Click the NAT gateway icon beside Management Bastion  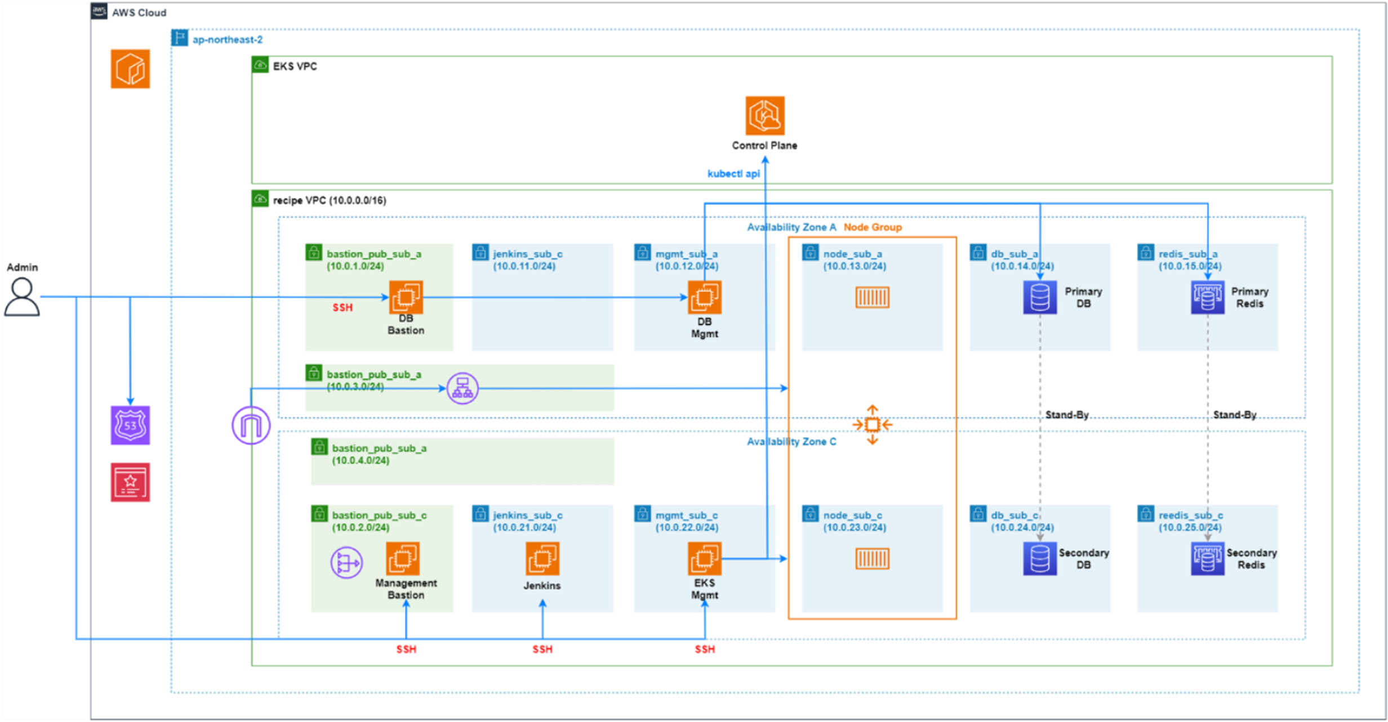[x=346, y=563]
